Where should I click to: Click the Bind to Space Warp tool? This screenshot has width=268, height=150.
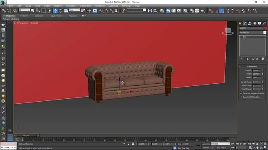coord(15,11)
